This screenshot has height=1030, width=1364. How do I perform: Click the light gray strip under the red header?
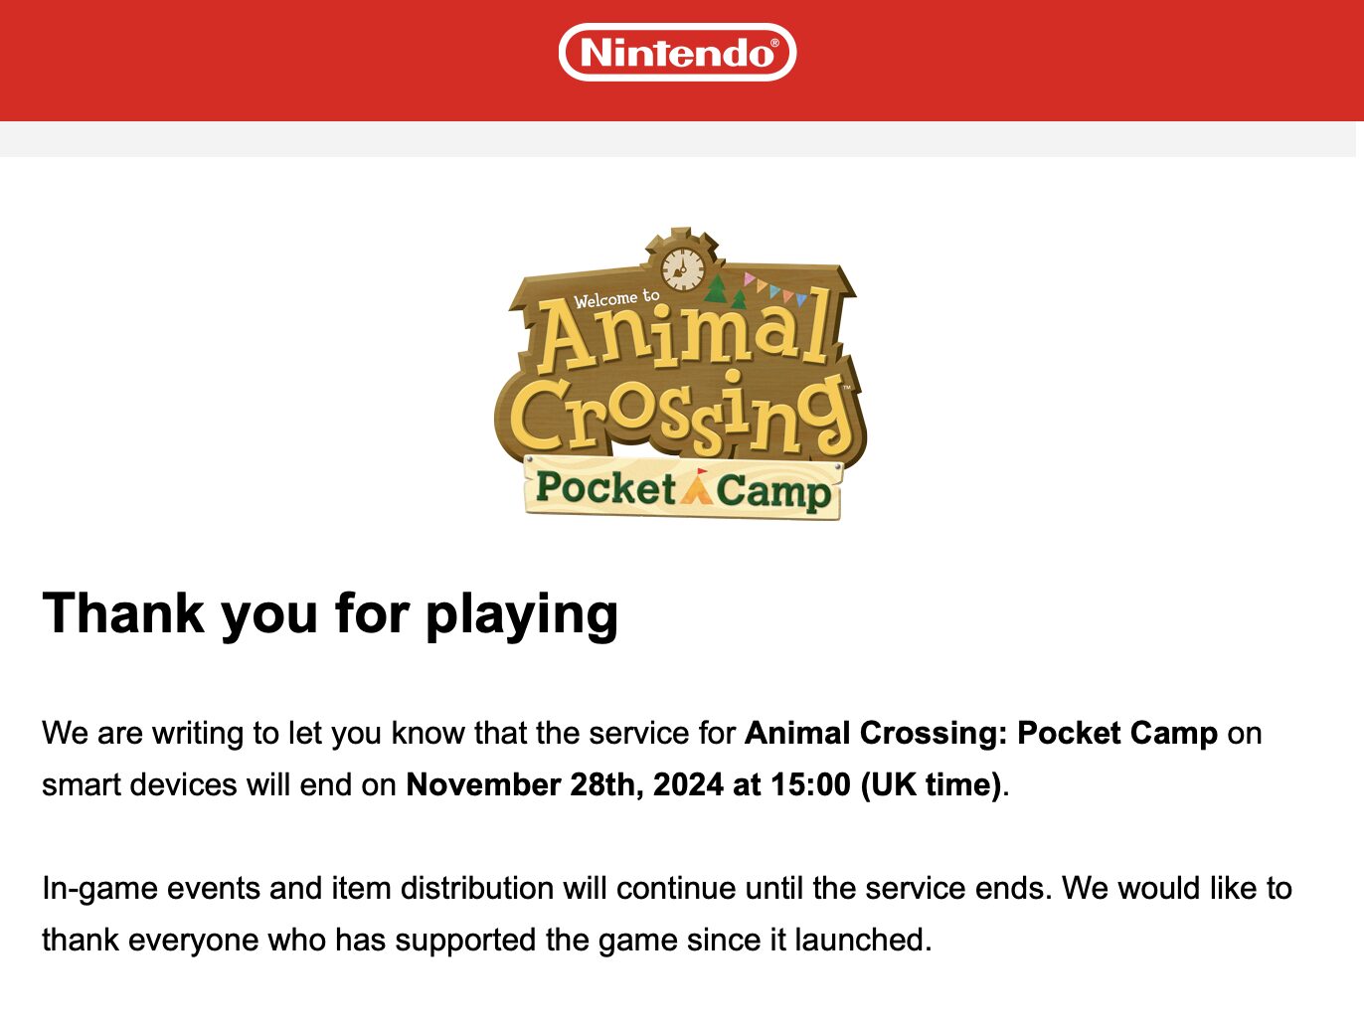pos(678,139)
